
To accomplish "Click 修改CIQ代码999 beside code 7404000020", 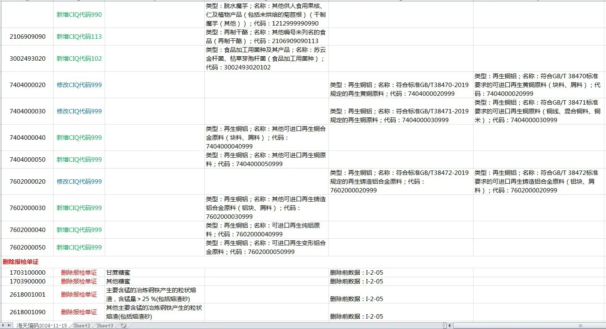I will (79, 85).
